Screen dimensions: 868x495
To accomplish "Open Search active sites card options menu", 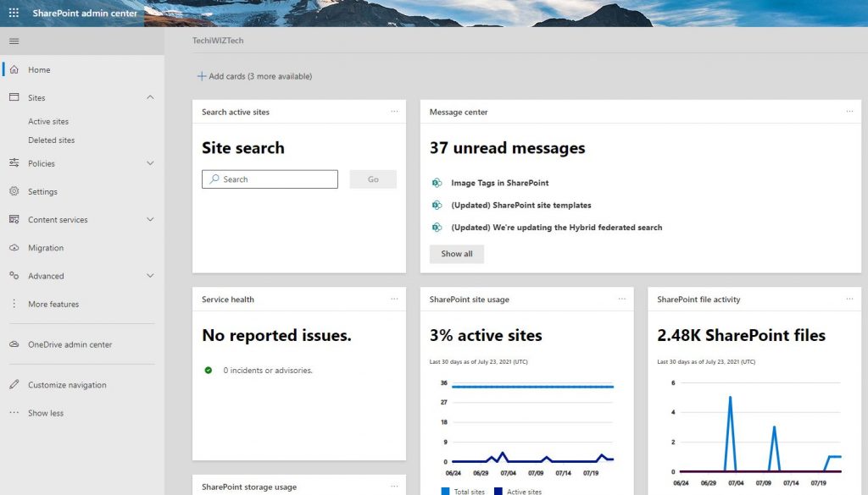I will tap(394, 112).
